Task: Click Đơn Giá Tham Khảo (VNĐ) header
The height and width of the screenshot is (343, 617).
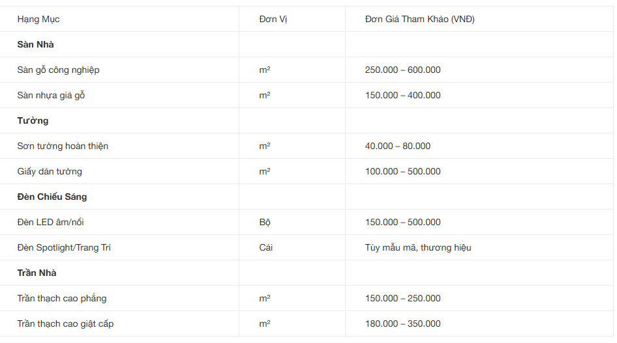Action: pyautogui.click(x=420, y=20)
